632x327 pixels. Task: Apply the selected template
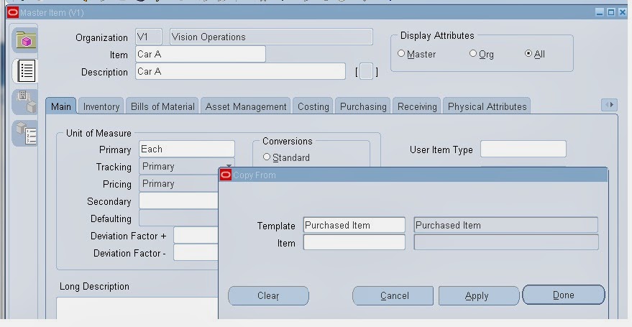click(479, 295)
